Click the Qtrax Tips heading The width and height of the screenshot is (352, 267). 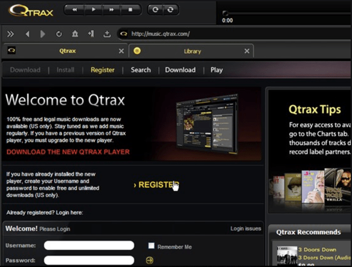point(314,109)
